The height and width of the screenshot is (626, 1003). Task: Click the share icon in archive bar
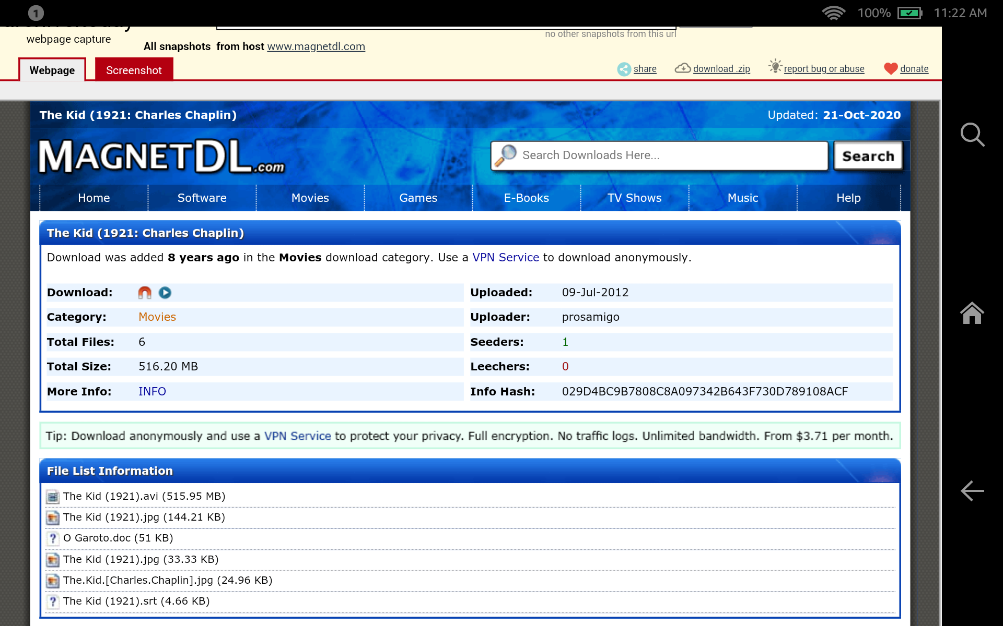pos(624,69)
